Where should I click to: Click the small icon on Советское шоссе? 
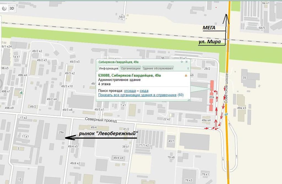pos(226,114)
